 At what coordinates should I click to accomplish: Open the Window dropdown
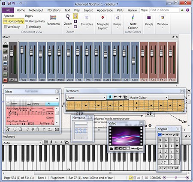point(163,21)
